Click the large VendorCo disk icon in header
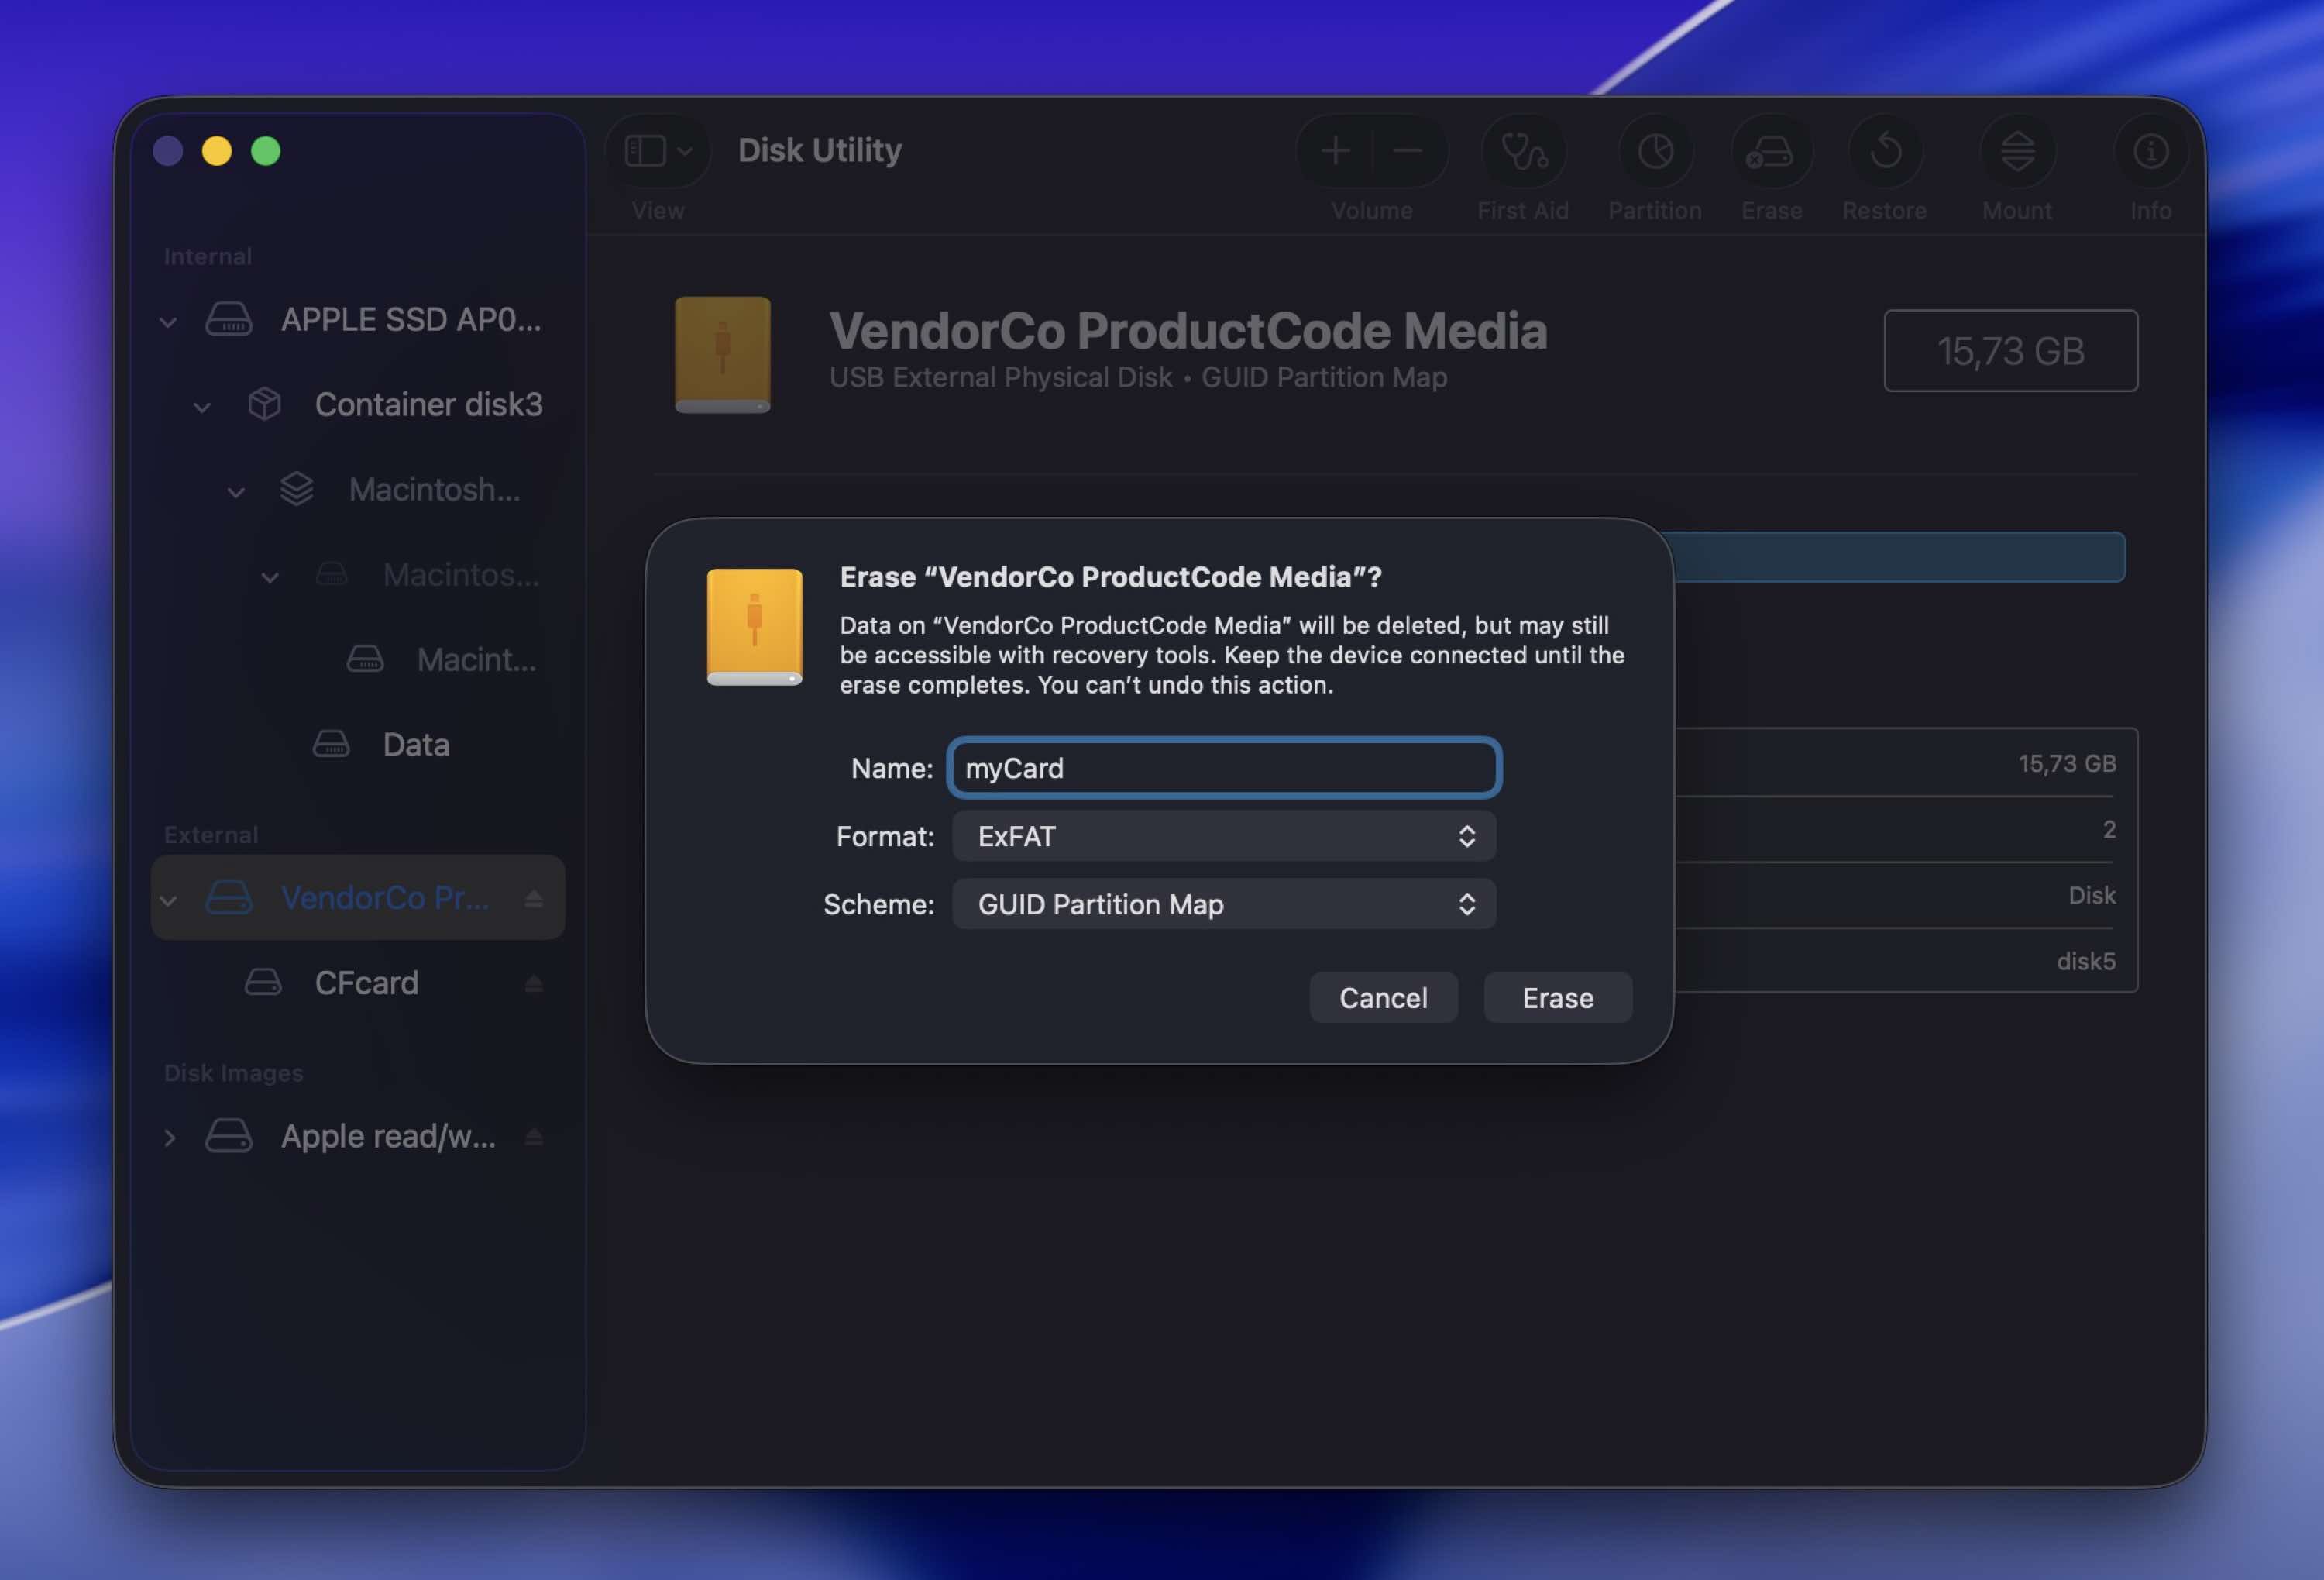Image resolution: width=2324 pixels, height=1580 pixels. 722,354
